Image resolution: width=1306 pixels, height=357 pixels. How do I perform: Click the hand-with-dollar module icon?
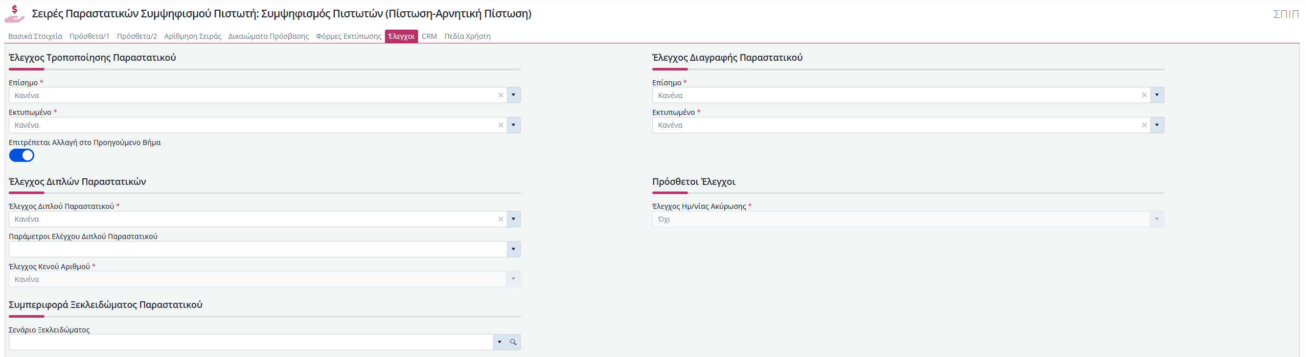[x=14, y=14]
